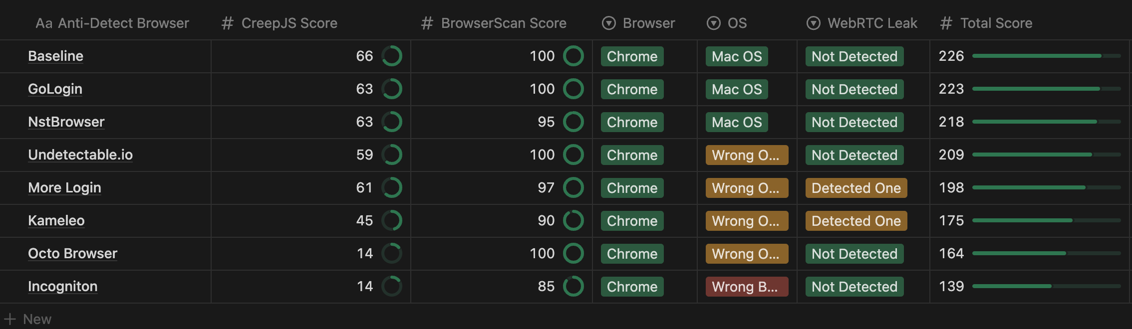Select the Chrome tag in Baseline row
Viewport: 1132px width, 329px height.
point(632,56)
